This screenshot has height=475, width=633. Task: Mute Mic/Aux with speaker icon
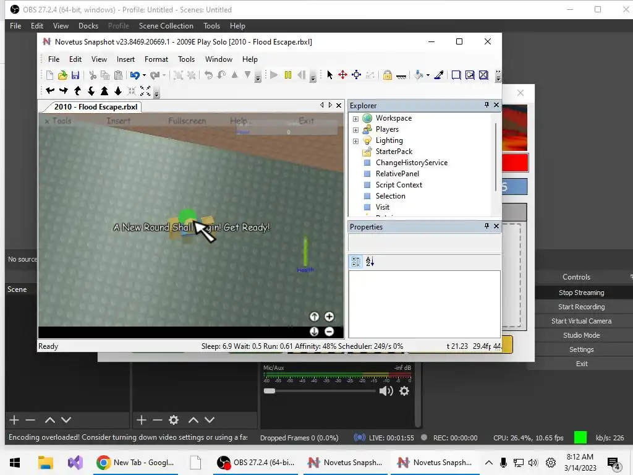(x=386, y=391)
